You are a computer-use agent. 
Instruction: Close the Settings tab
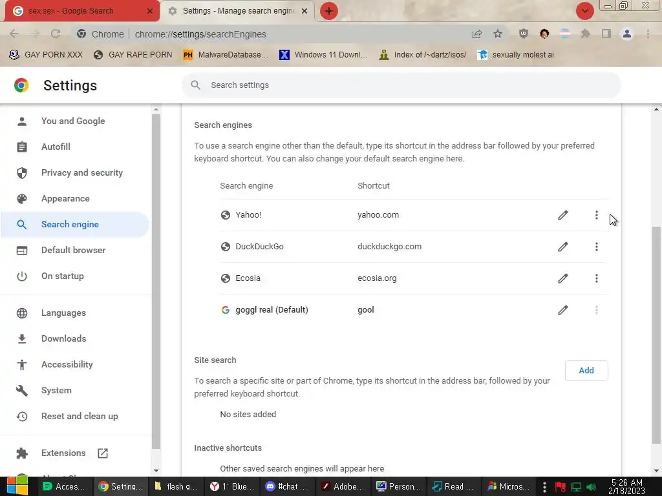(x=304, y=11)
